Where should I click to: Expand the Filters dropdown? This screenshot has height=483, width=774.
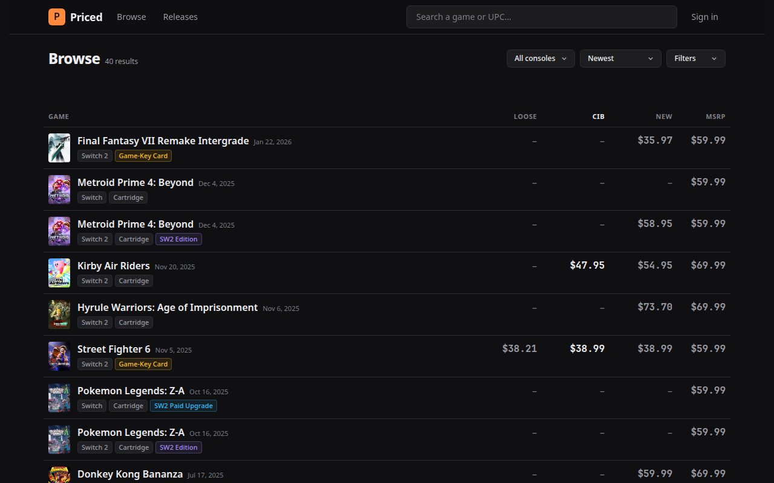(695, 59)
